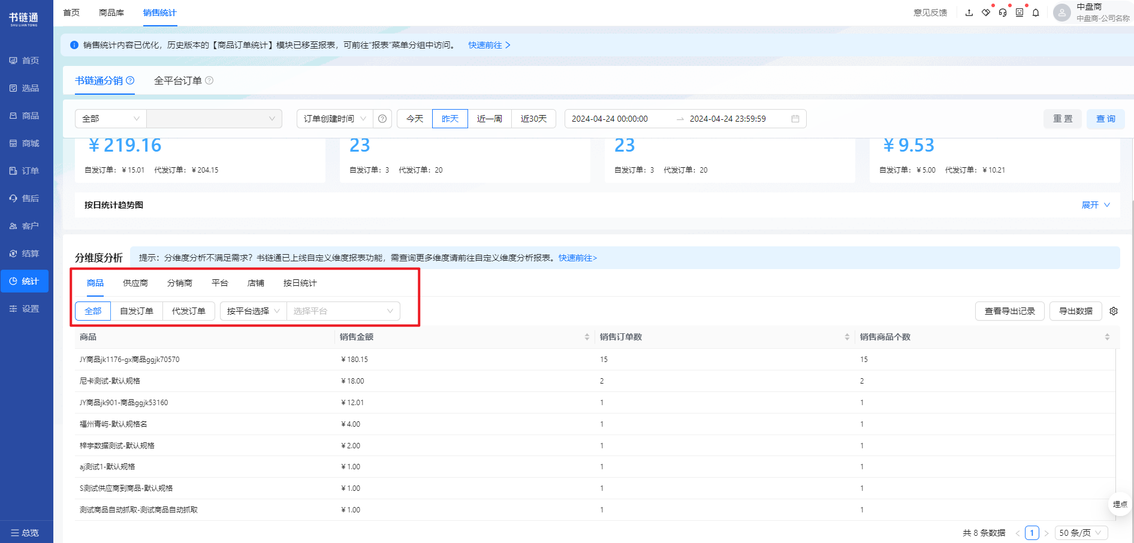The height and width of the screenshot is (543, 1134).
Task: Click the user avatar icon
Action: coord(1062,13)
